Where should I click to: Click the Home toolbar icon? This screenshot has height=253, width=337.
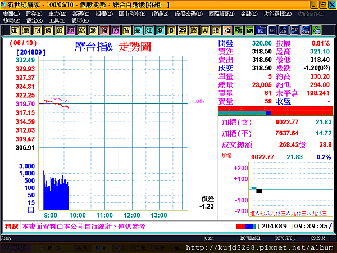point(306,30)
